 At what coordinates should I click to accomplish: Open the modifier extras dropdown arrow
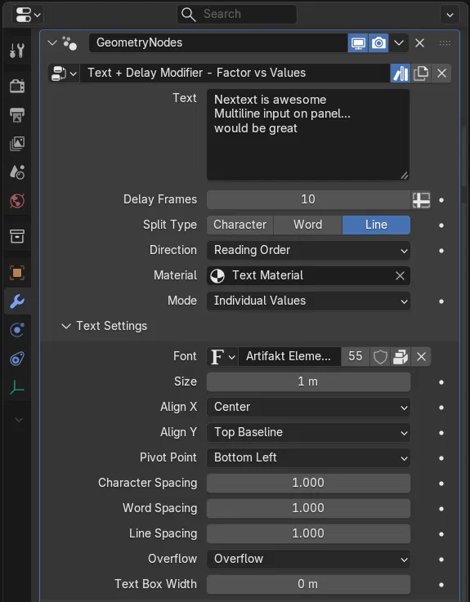399,43
